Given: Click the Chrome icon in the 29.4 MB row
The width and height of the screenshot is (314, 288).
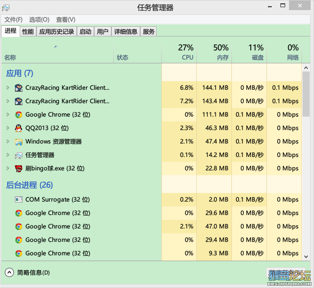Looking at the screenshot, I should click(19, 240).
